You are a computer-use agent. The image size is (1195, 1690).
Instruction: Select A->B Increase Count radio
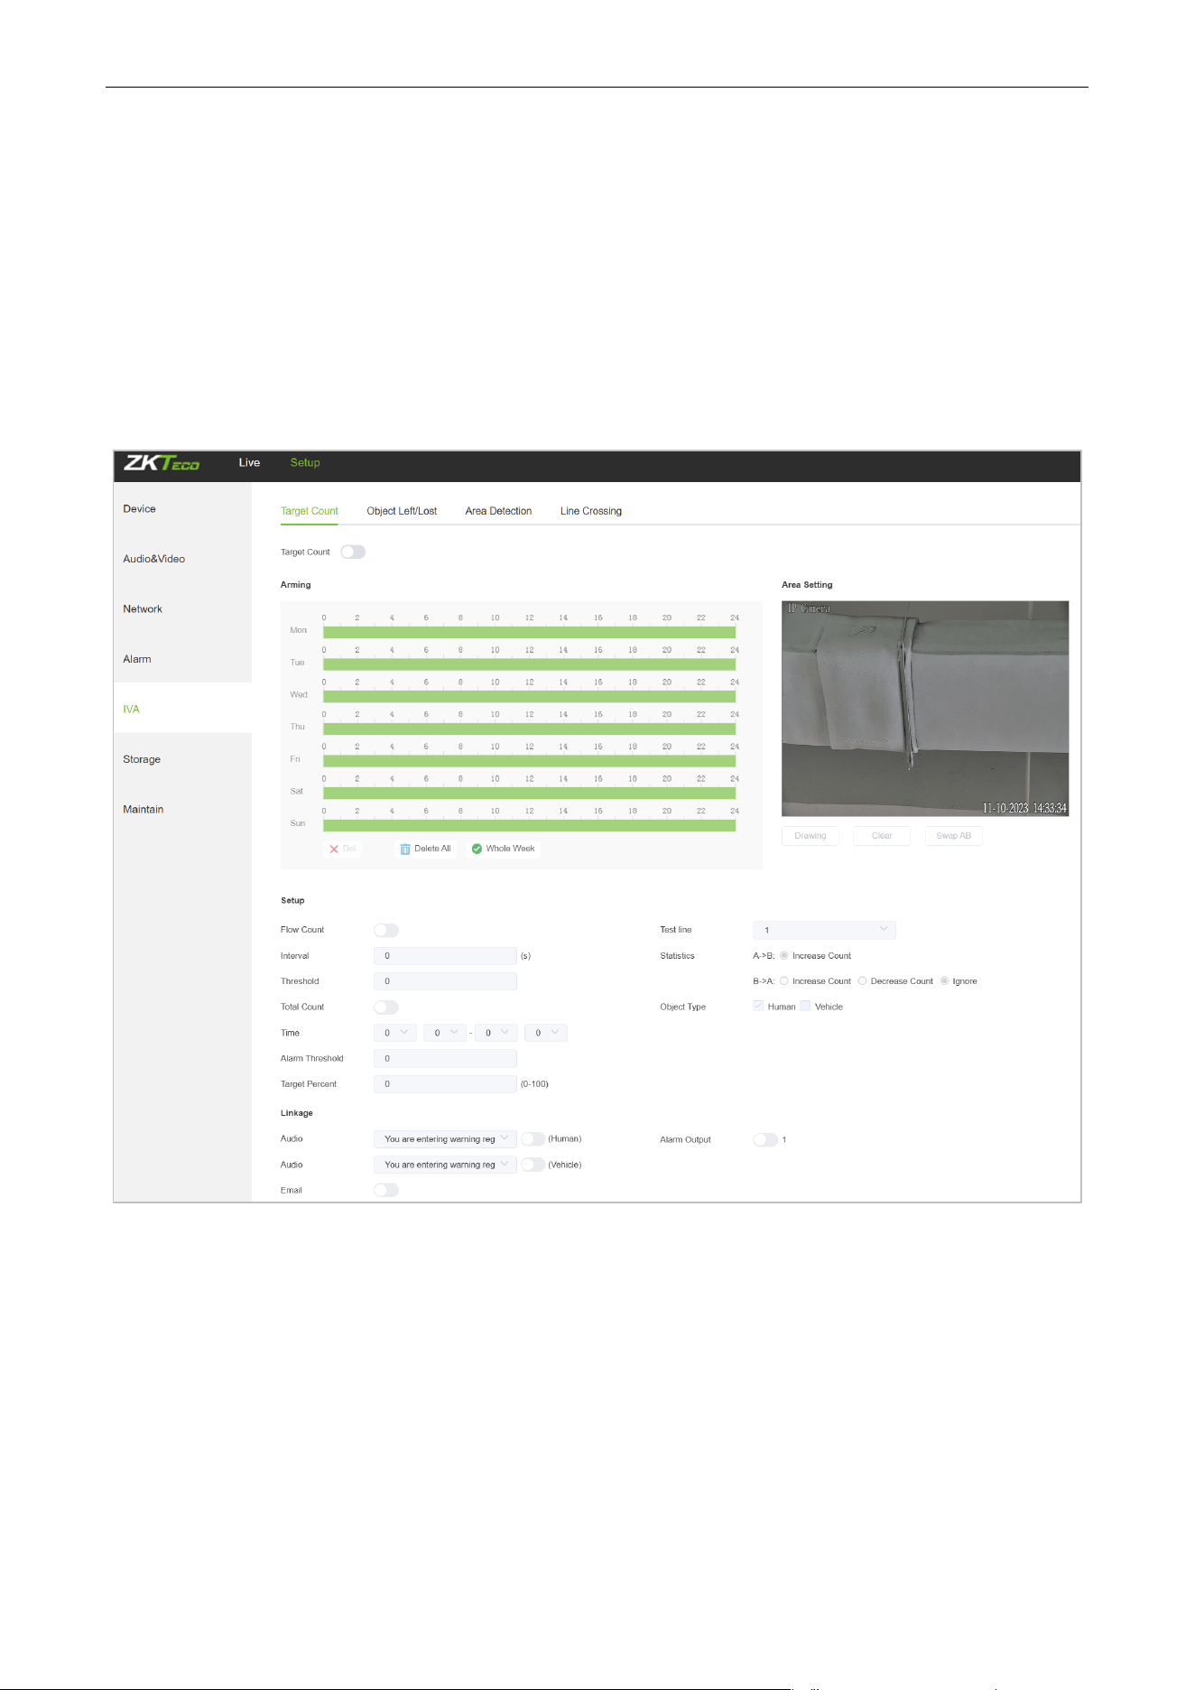pyautogui.click(x=784, y=956)
